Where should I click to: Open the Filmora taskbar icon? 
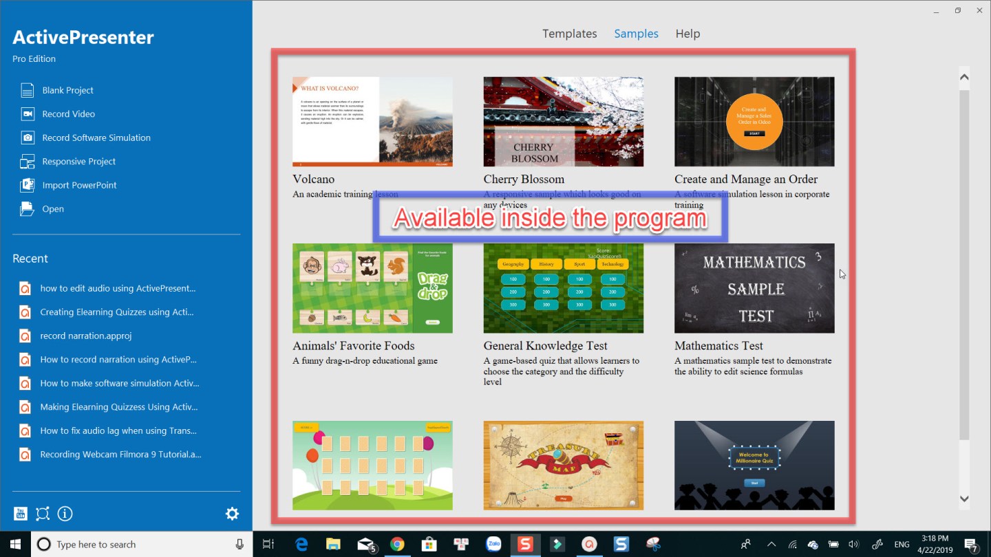557,544
